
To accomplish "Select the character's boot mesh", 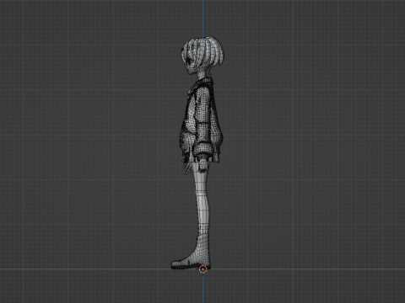I will [x=192, y=252].
